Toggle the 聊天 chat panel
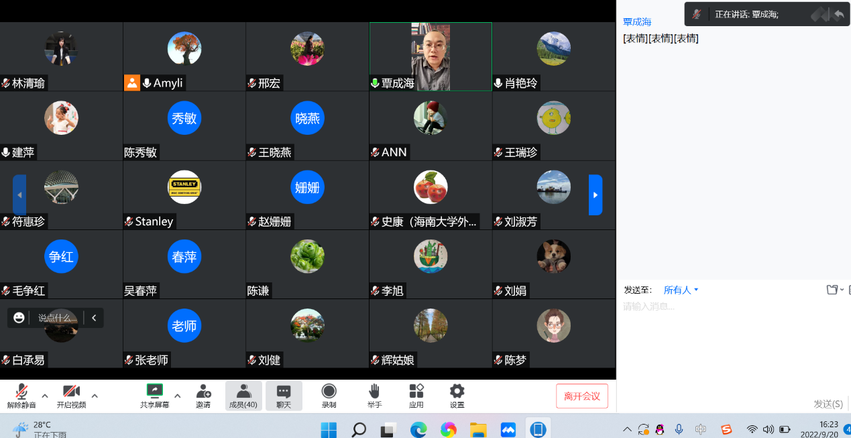Screen dimensions: 851x438 point(284,395)
